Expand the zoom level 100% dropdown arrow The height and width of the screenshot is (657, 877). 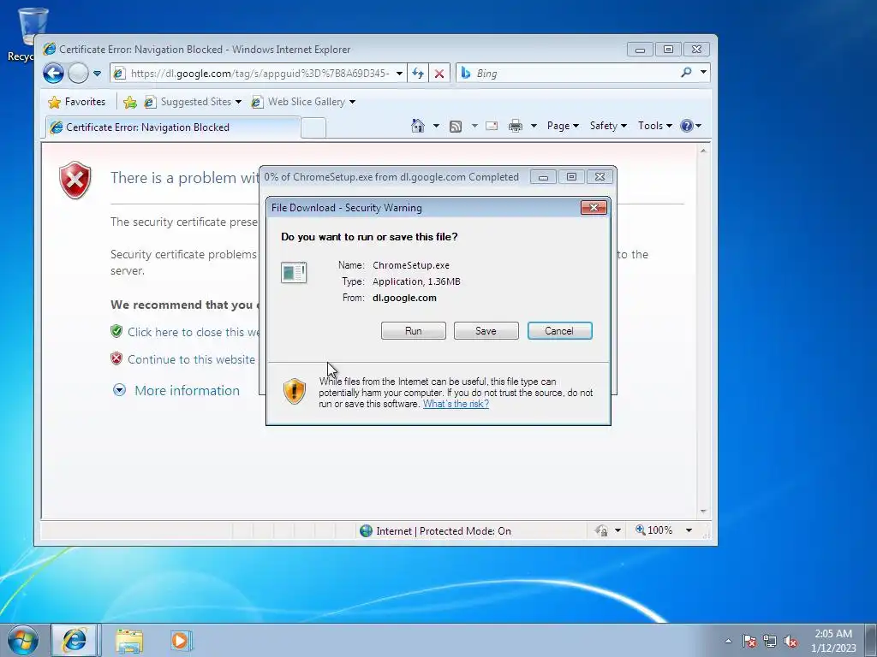(x=689, y=530)
